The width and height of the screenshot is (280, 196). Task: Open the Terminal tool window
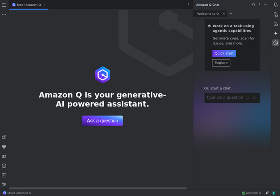point(4,175)
